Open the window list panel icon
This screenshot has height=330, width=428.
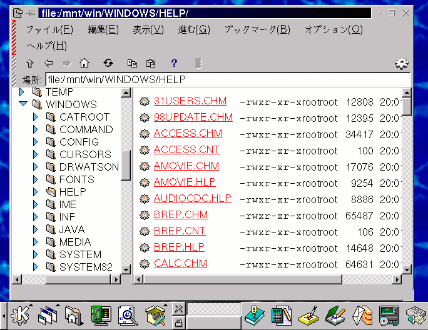[x=48, y=316]
